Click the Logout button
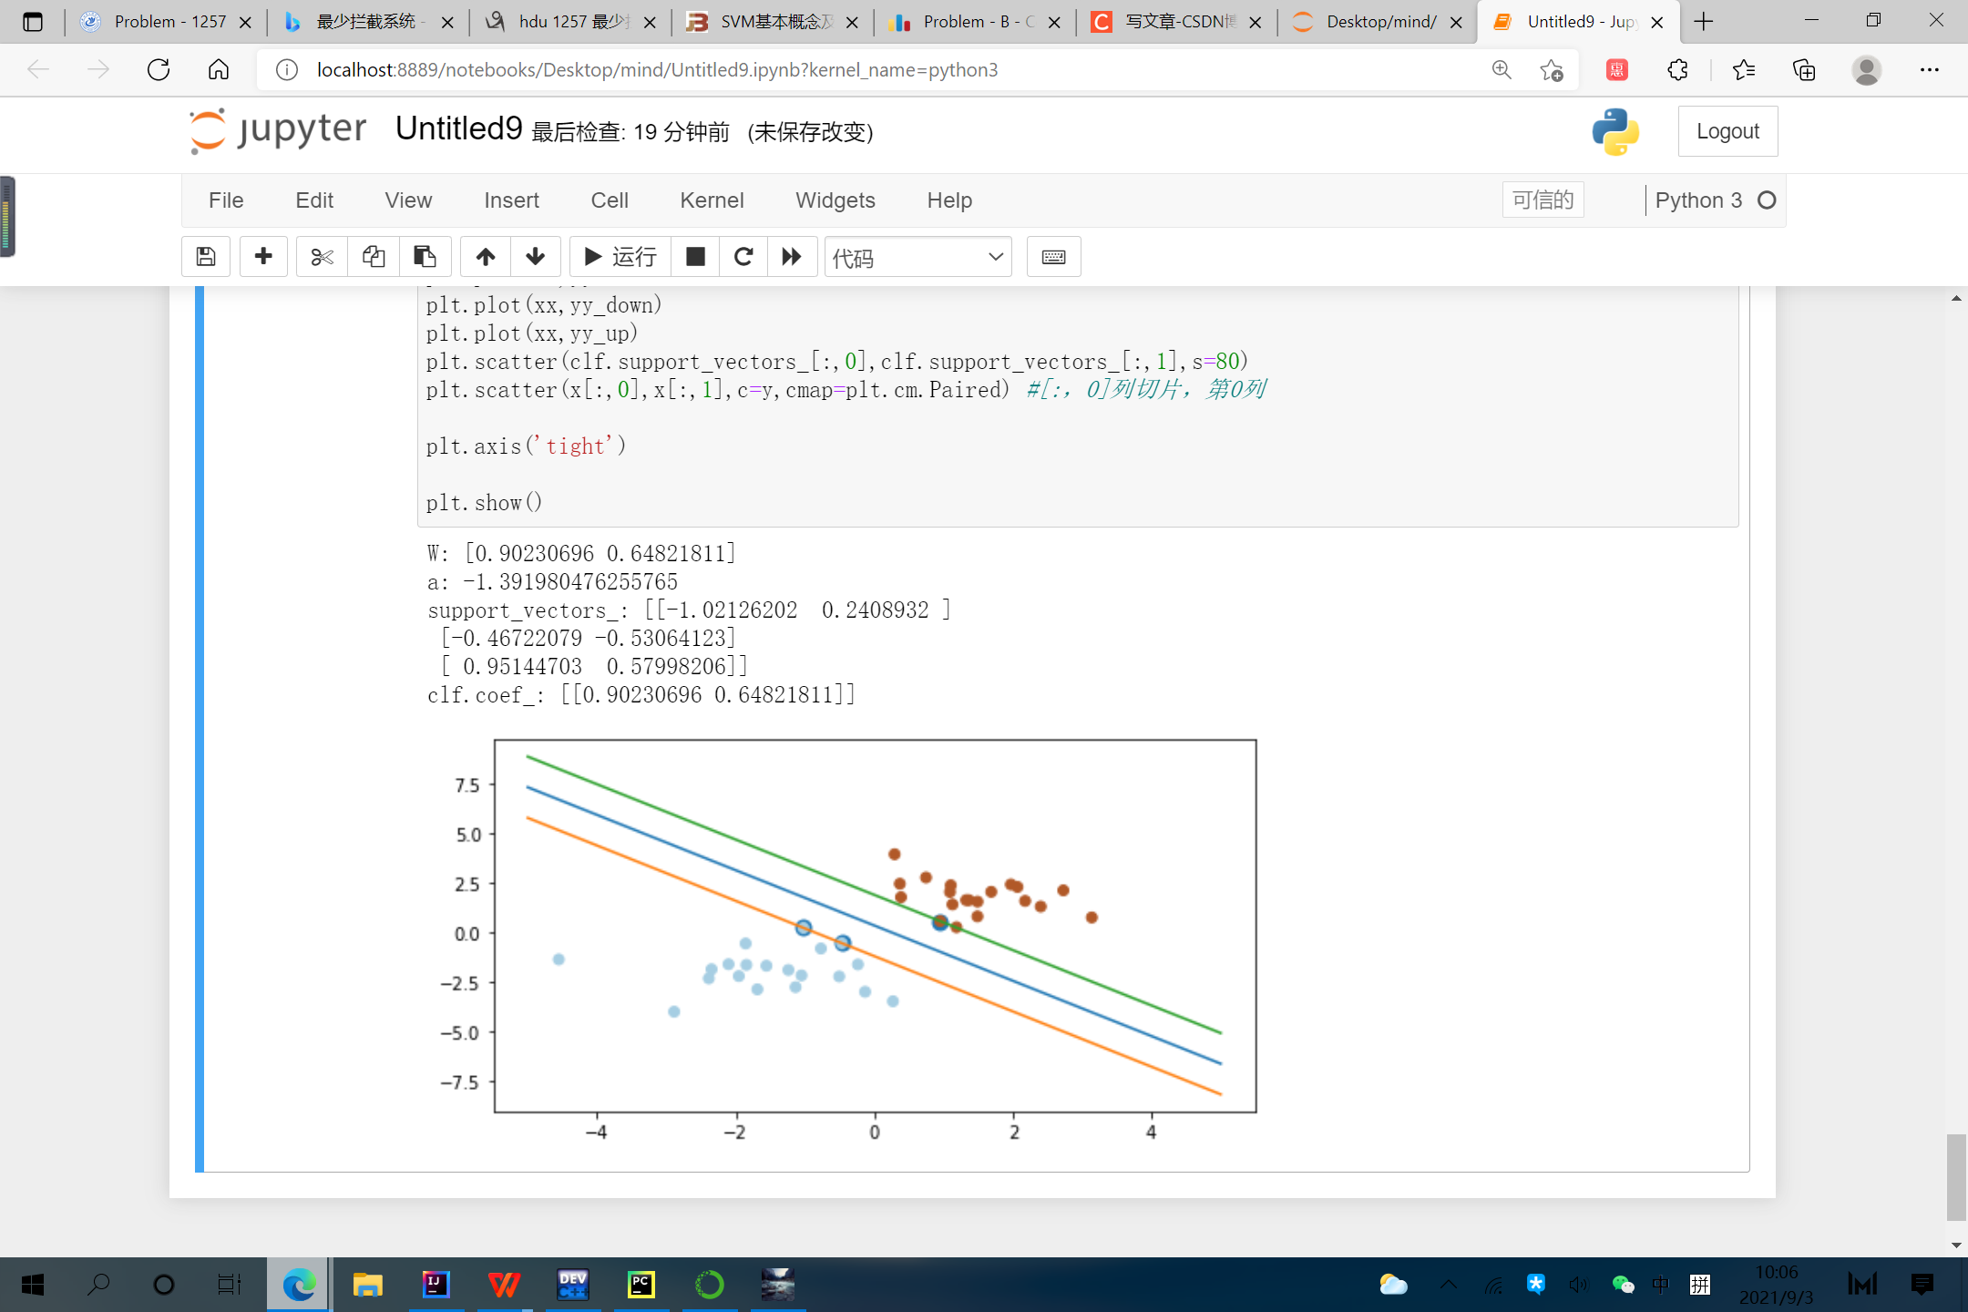Screen dimensions: 1968x1312 pyautogui.click(x=1727, y=131)
